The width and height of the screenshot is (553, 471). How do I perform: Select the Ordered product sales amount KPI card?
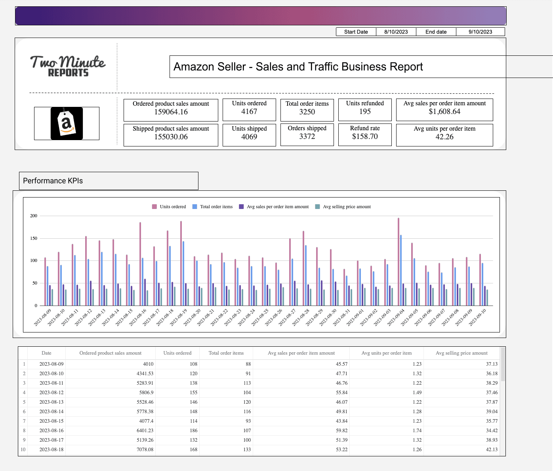(x=171, y=110)
